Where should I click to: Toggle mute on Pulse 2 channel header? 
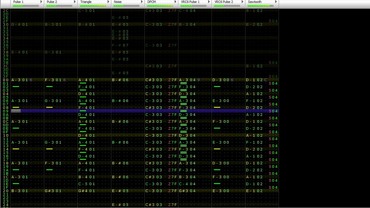click(52, 2)
